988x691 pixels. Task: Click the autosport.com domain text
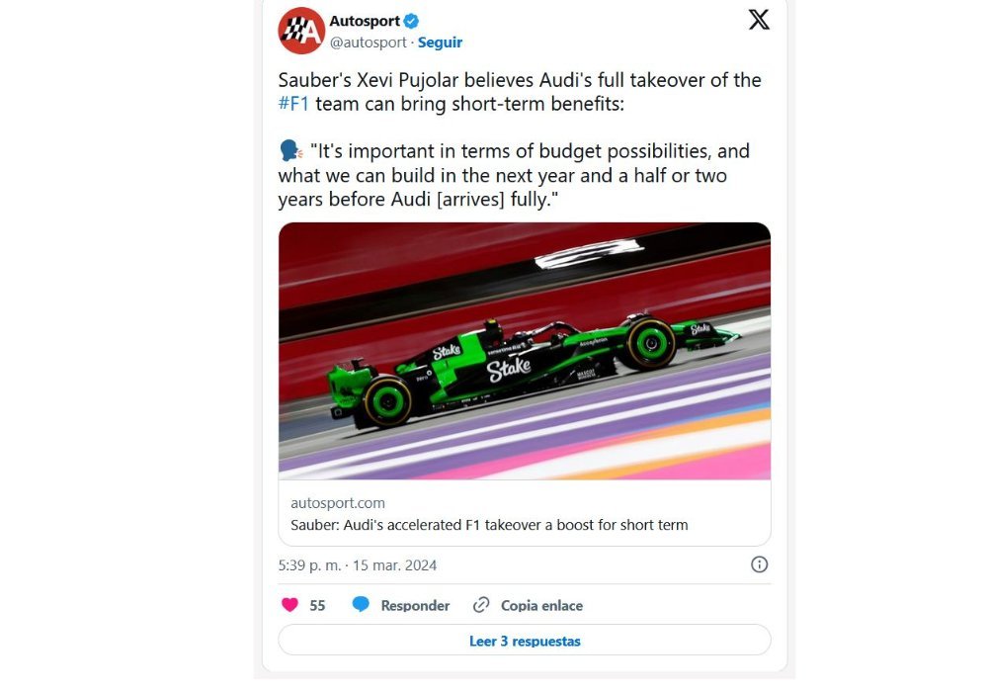coord(338,502)
